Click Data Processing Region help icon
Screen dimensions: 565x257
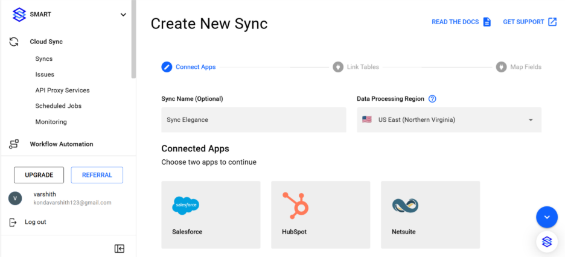tap(432, 99)
